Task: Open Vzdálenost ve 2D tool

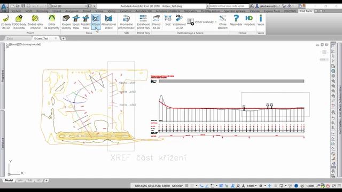Action: click(x=179, y=22)
